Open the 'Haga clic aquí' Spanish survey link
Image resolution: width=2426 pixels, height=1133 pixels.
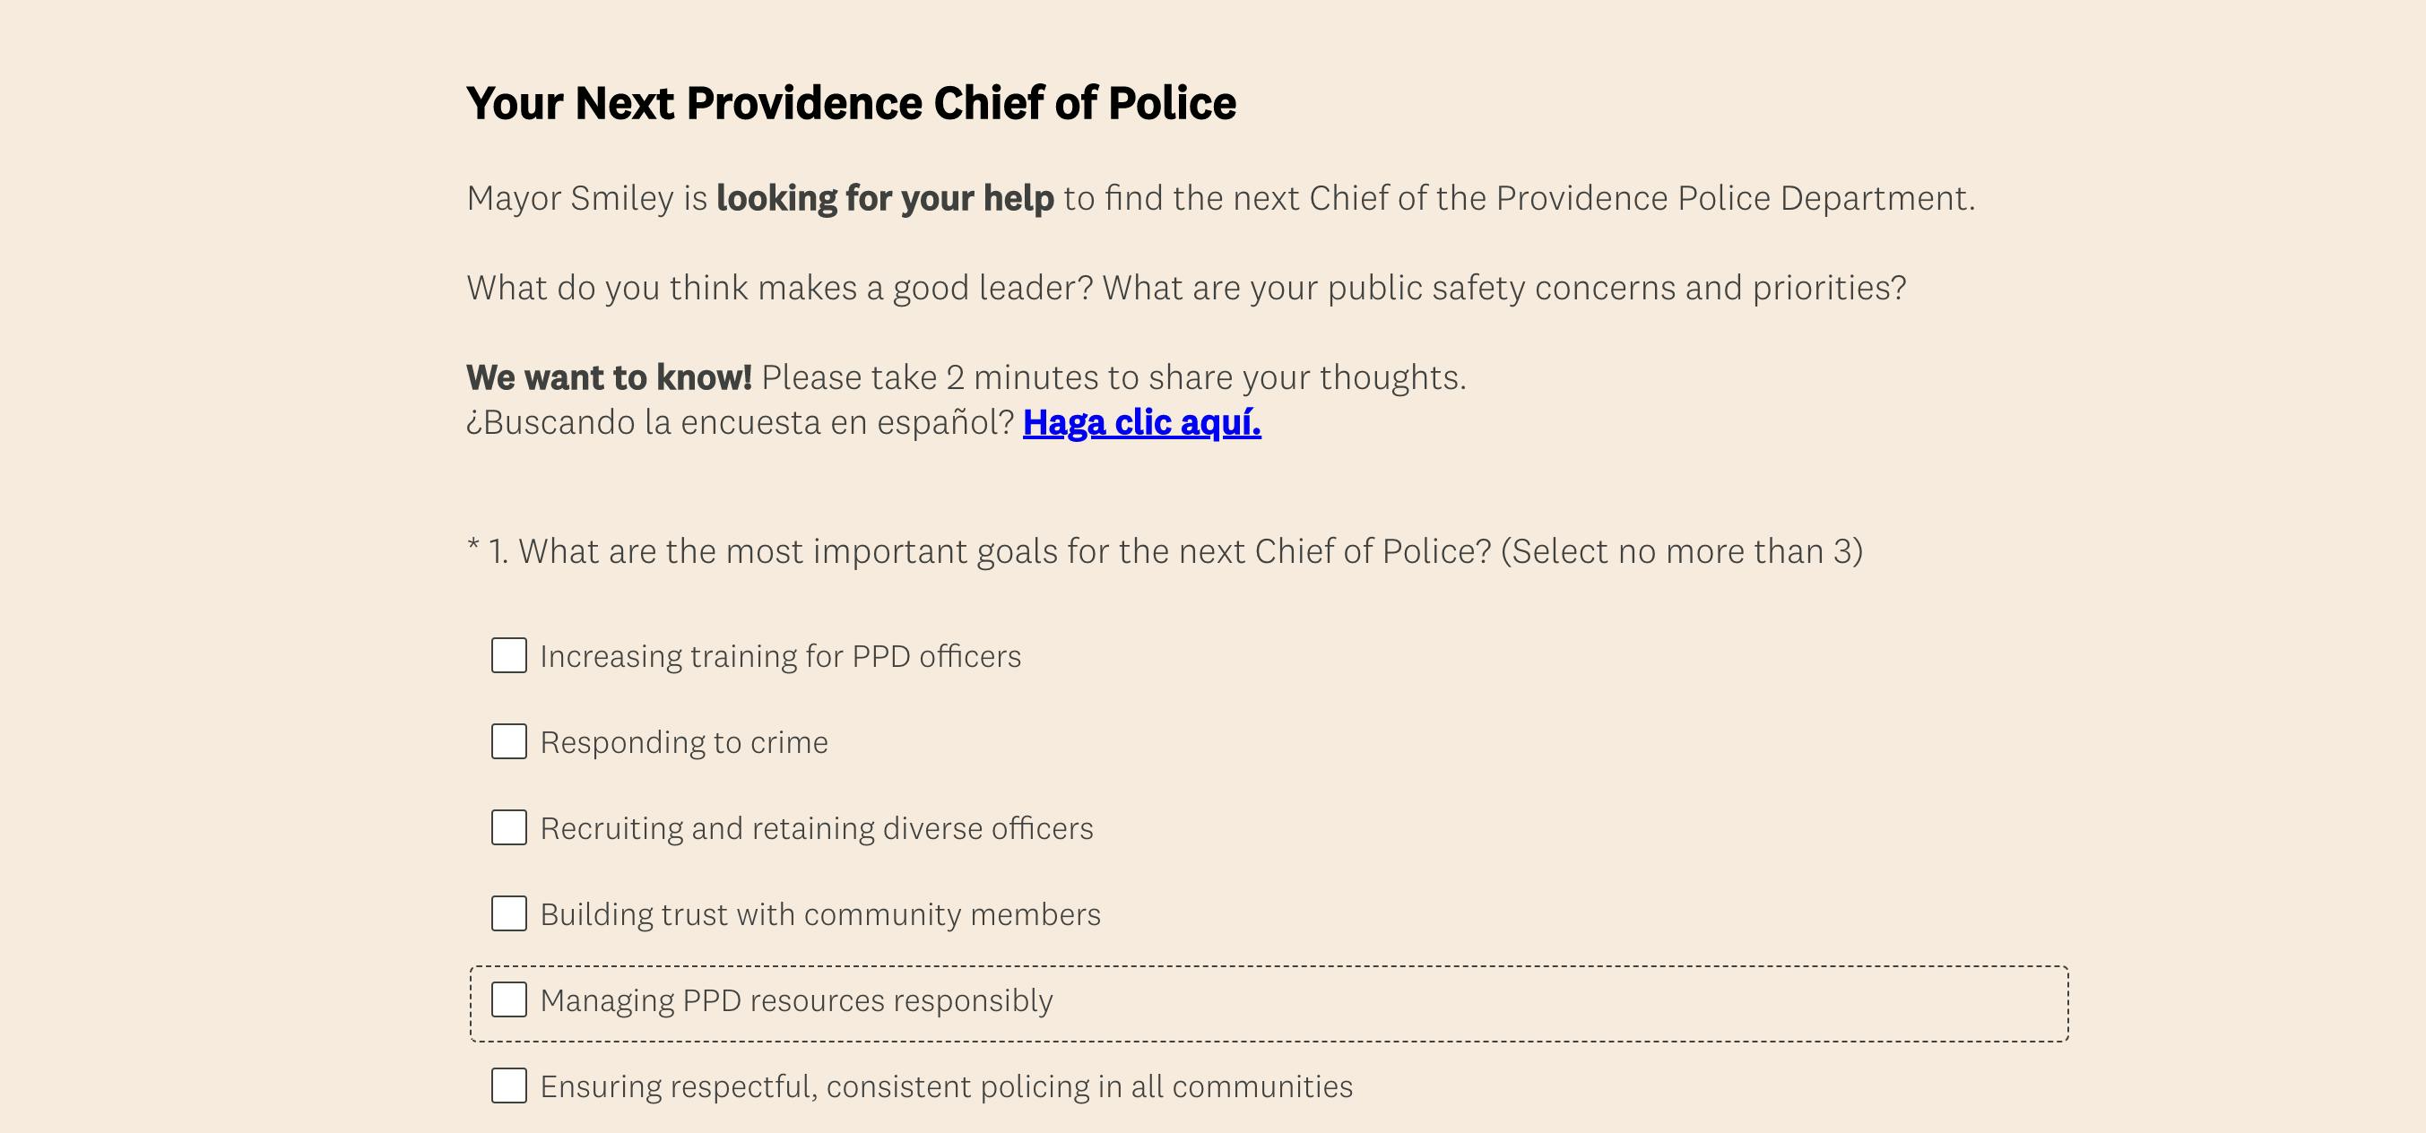click(1141, 423)
